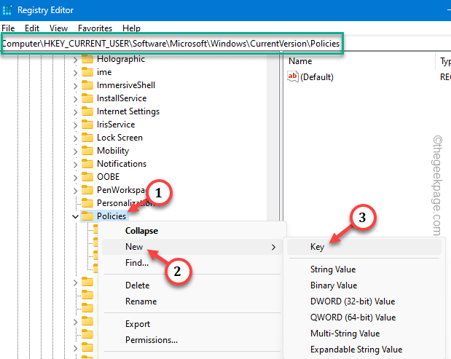Expand the Mobility key

[75, 151]
